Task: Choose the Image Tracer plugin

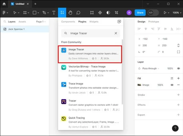Action: pos(90,54)
